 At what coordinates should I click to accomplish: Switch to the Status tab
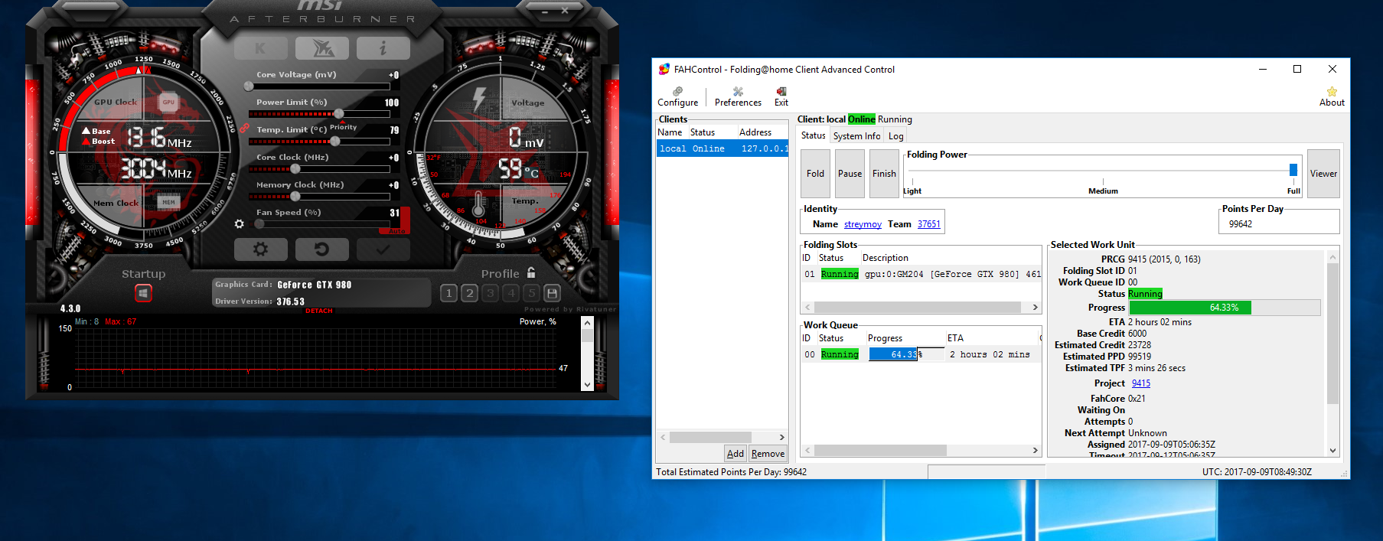click(x=813, y=135)
